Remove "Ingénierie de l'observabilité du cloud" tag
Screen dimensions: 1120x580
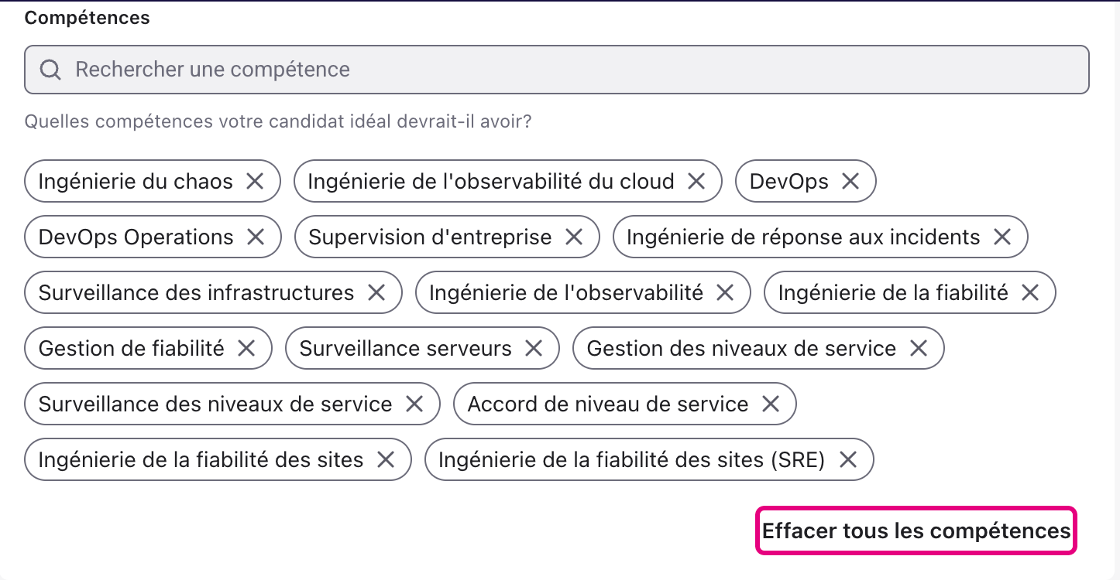coord(696,182)
